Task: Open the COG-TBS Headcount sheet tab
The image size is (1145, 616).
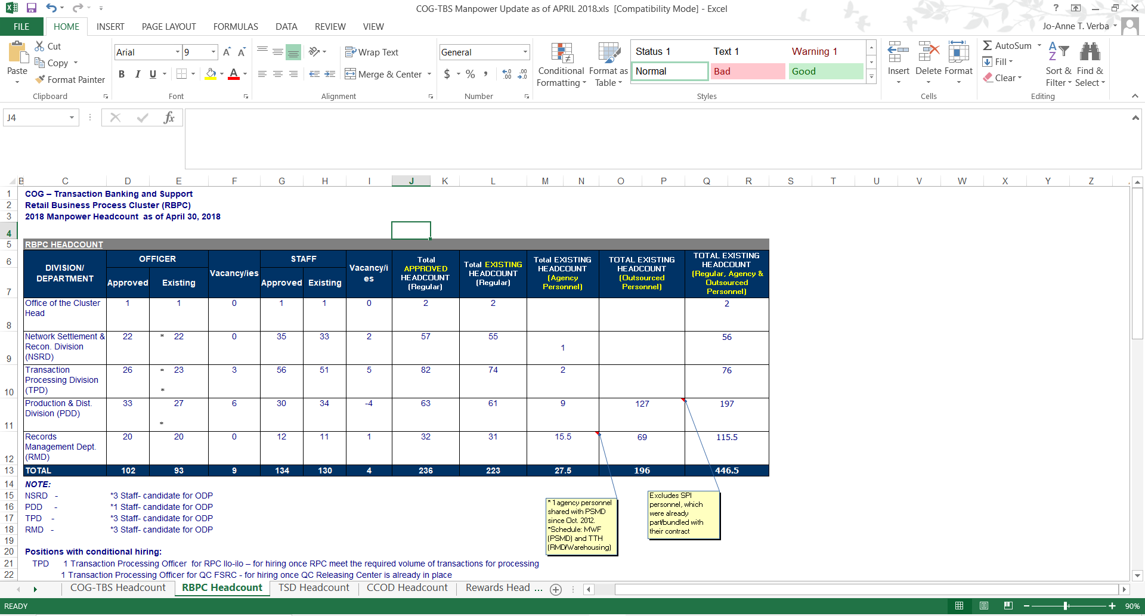Action: pyautogui.click(x=118, y=588)
